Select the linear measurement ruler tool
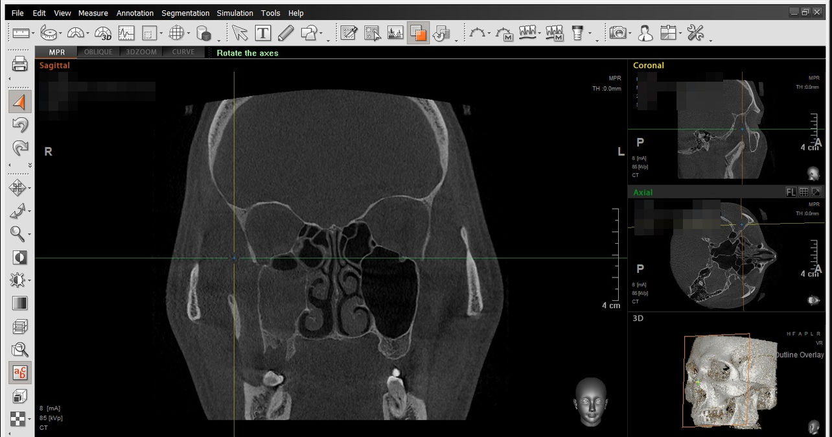This screenshot has height=437, width=832. coord(19,33)
